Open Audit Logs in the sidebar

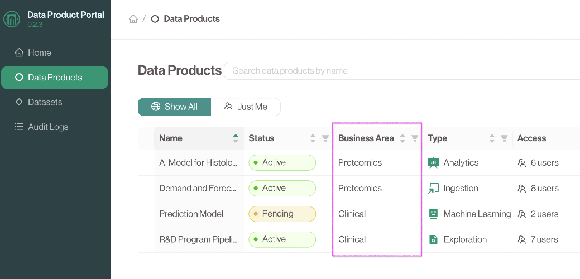(x=55, y=127)
